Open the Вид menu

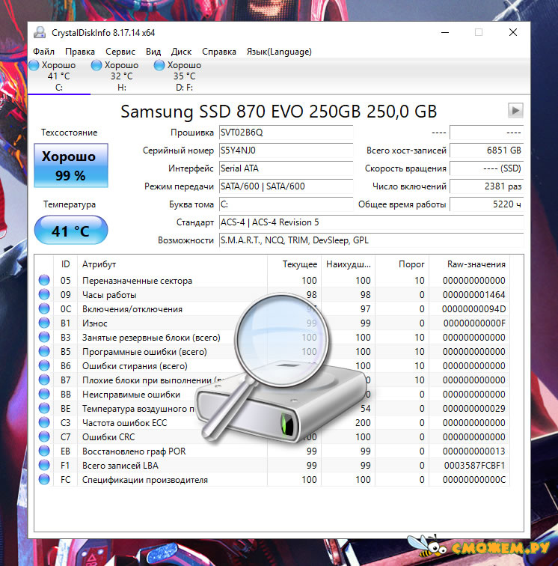pyautogui.click(x=153, y=52)
